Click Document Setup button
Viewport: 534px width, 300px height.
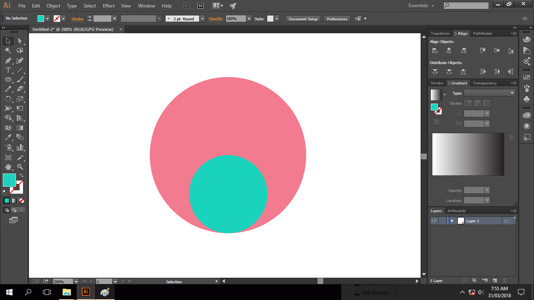(303, 19)
